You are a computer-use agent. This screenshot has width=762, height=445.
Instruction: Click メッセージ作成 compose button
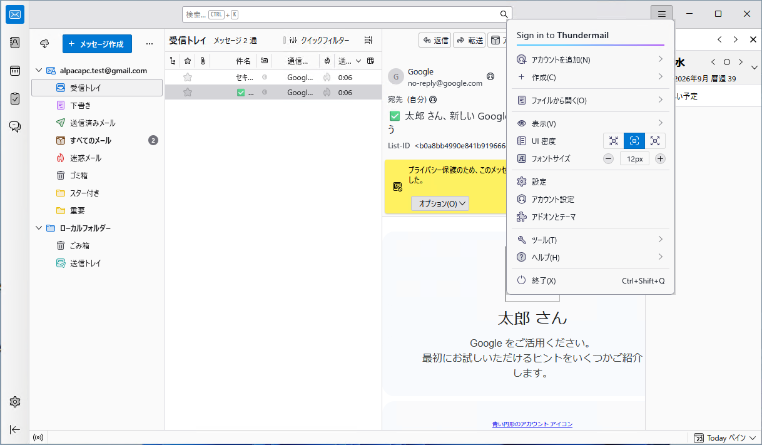[97, 44]
